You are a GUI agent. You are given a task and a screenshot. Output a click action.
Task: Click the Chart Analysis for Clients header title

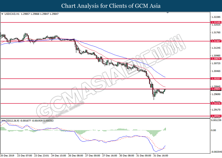(x=111, y=6)
